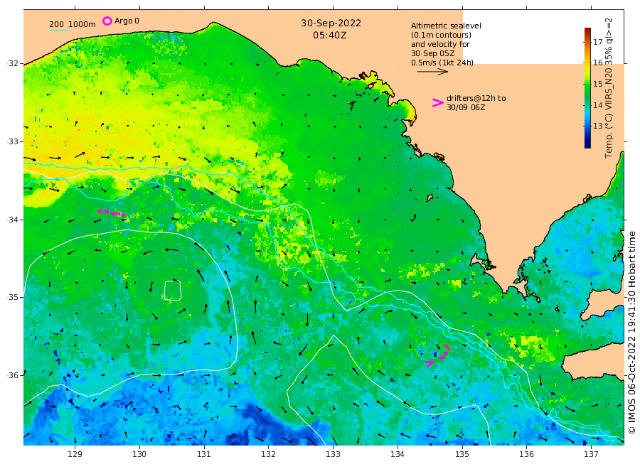Click the "Argo 0" legend label

click(x=127, y=21)
